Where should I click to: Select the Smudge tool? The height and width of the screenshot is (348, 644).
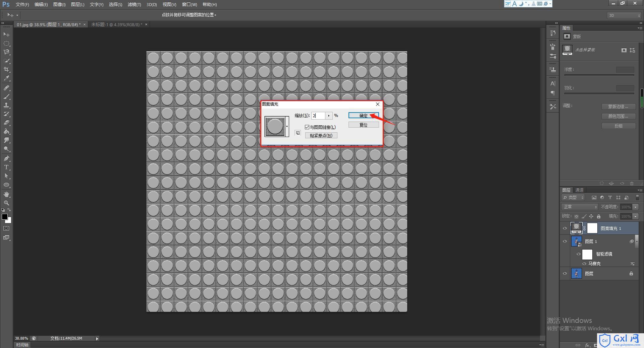(6, 140)
